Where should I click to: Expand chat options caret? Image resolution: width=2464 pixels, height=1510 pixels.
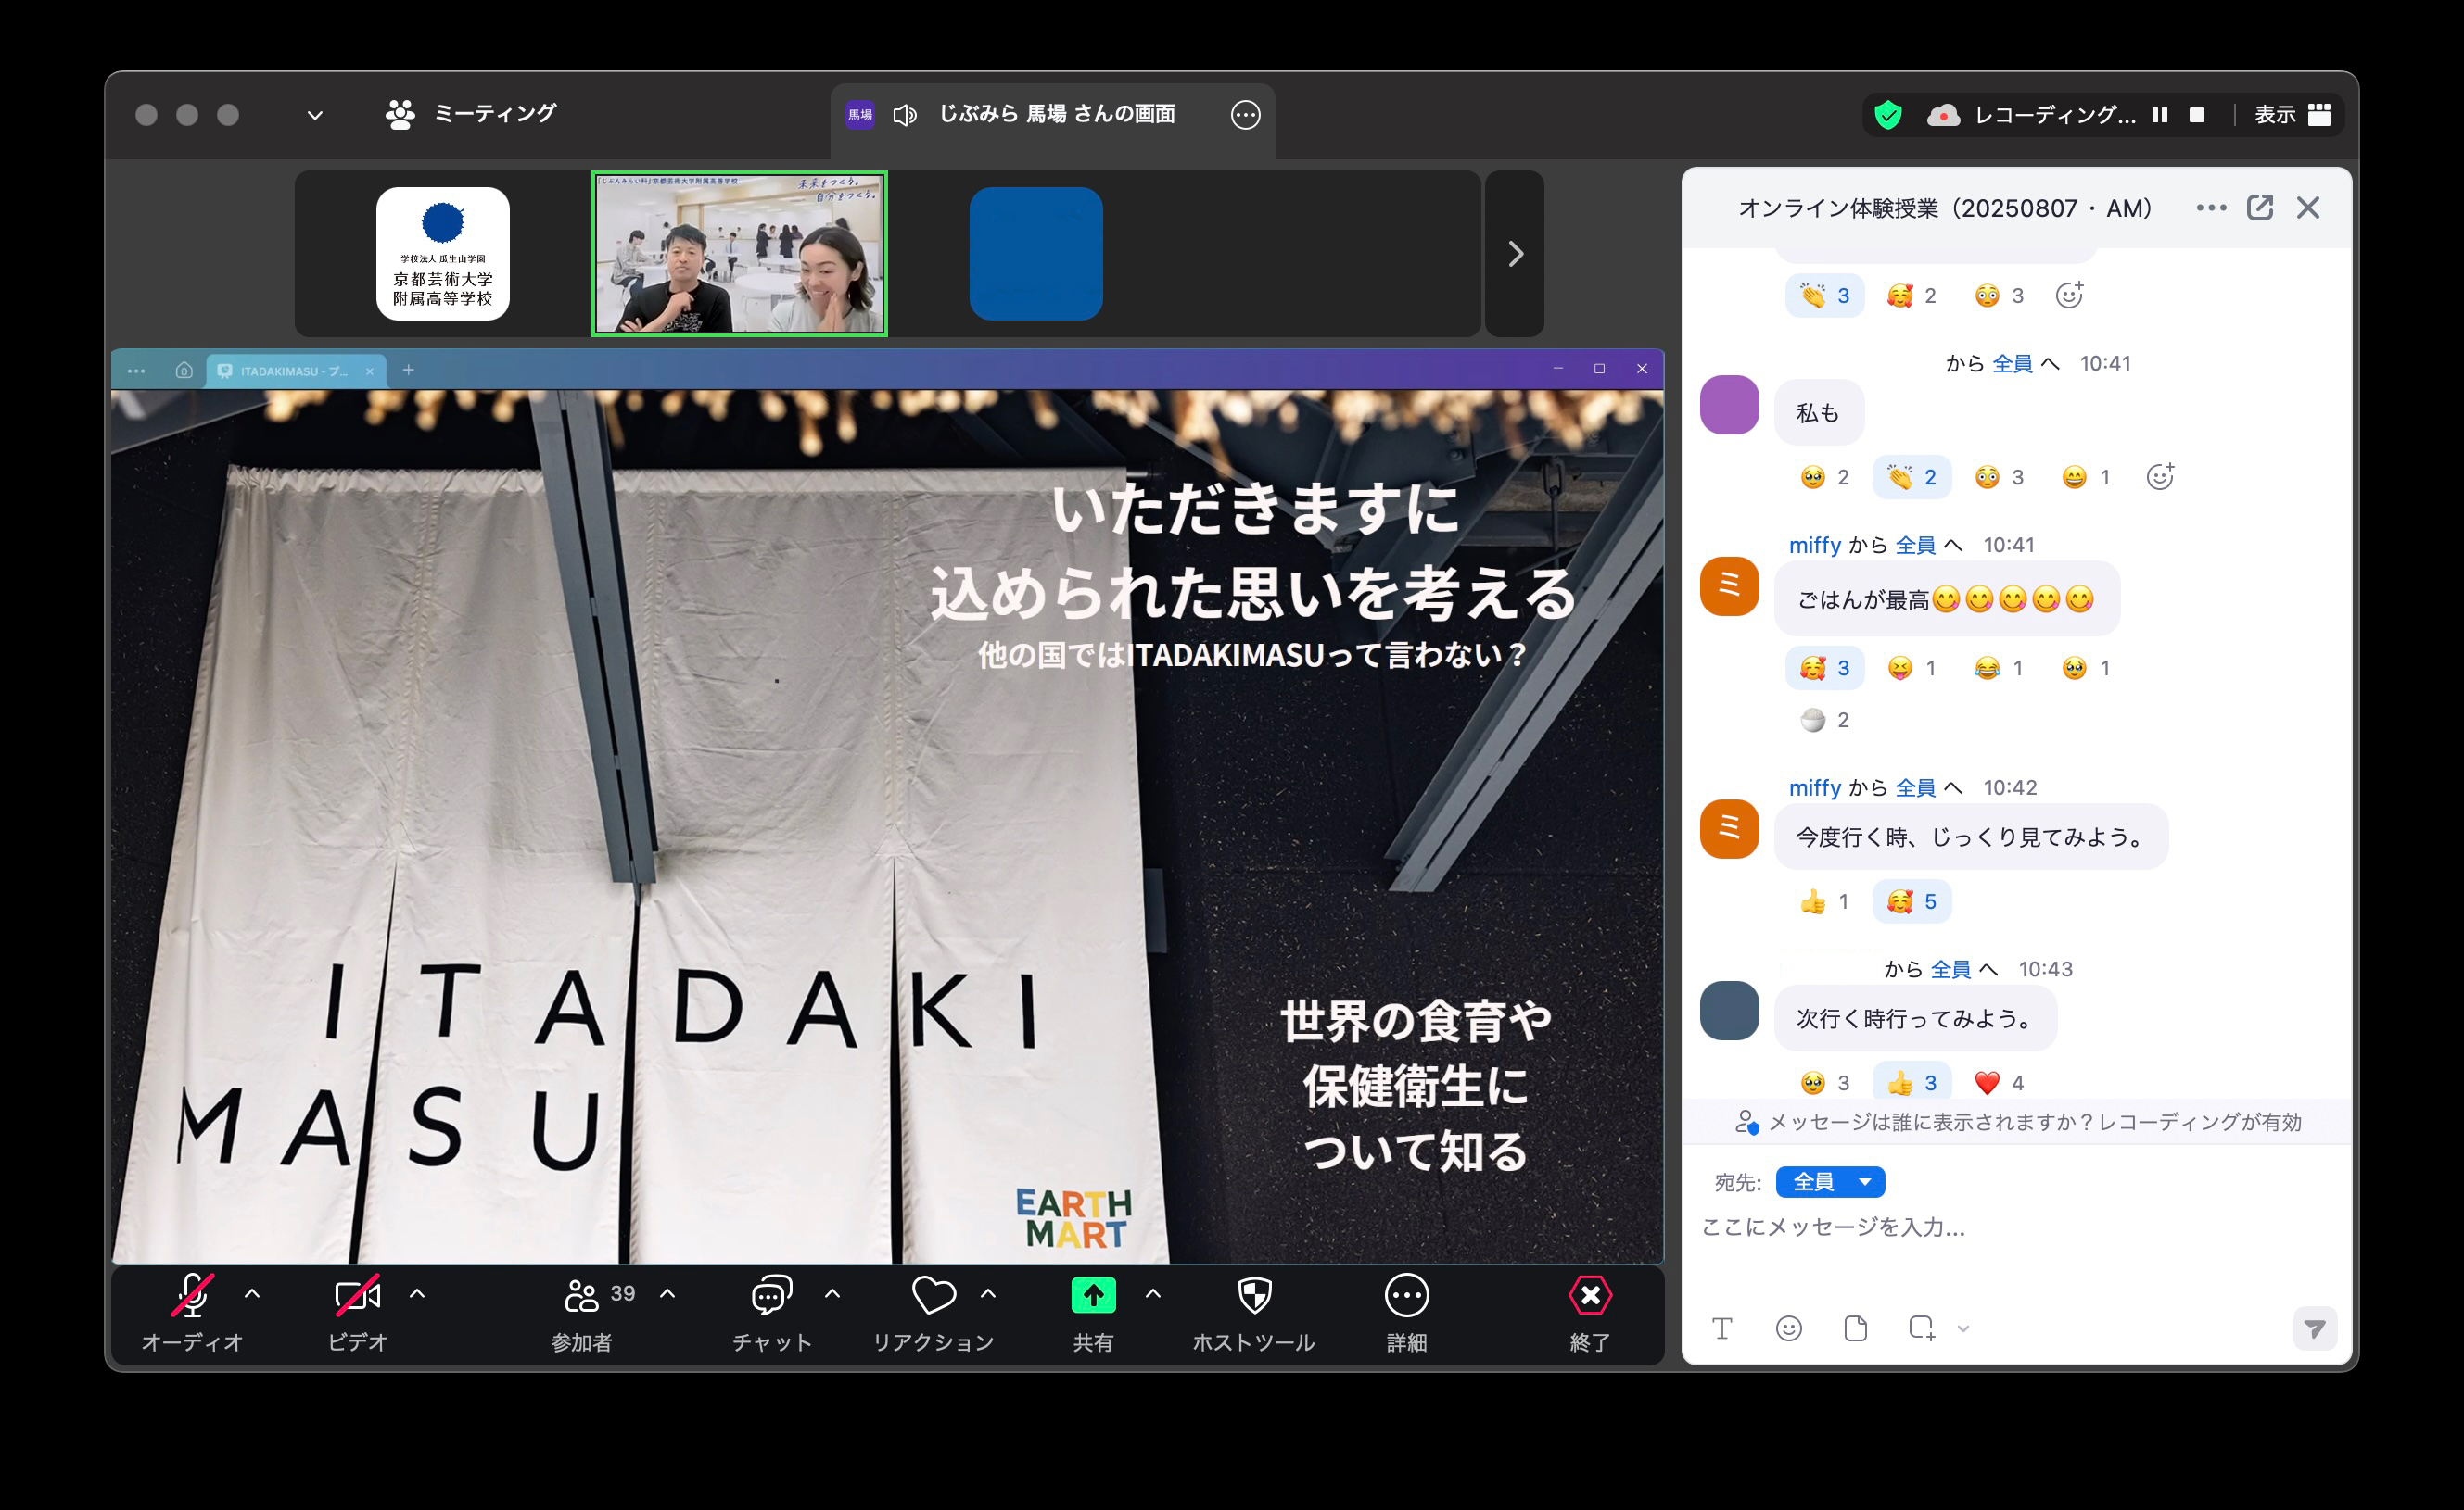point(832,1294)
